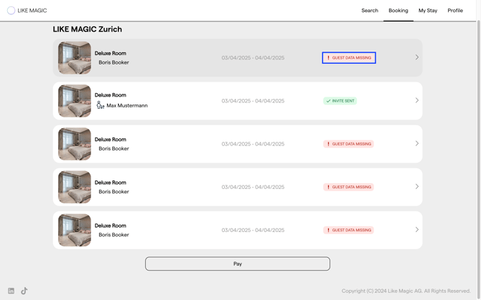The image size is (481, 300).
Task: Open the TikTok icon in footer
Action: pos(24,291)
